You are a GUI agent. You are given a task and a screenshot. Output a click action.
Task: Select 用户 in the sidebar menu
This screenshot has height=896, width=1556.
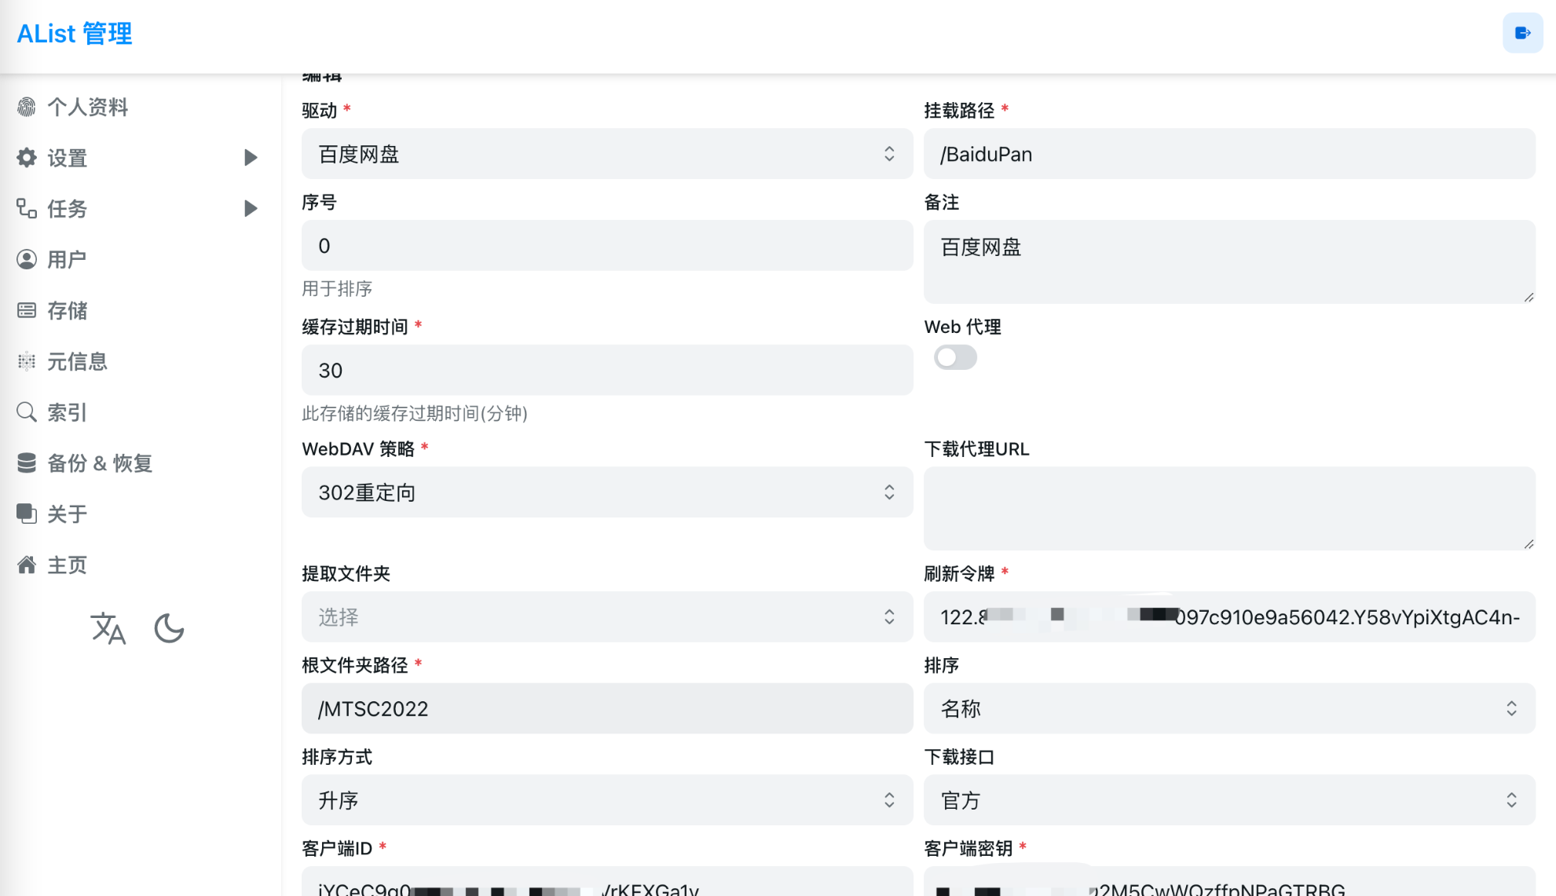click(66, 259)
